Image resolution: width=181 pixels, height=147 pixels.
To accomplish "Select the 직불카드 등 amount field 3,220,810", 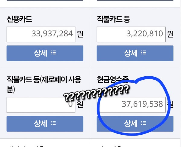I will 131,35.
